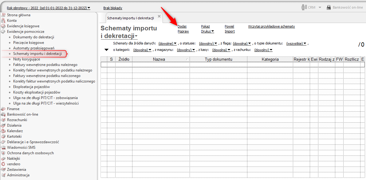
Task: Click the Konta sidebar icon
Action: [x=3, y=21]
